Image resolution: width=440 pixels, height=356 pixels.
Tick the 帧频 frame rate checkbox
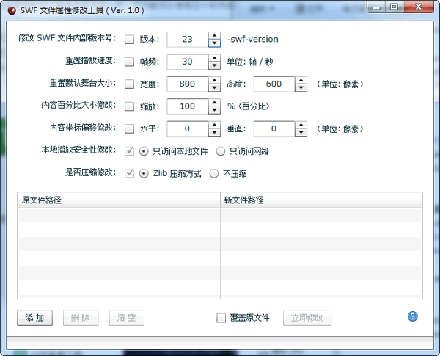point(130,62)
